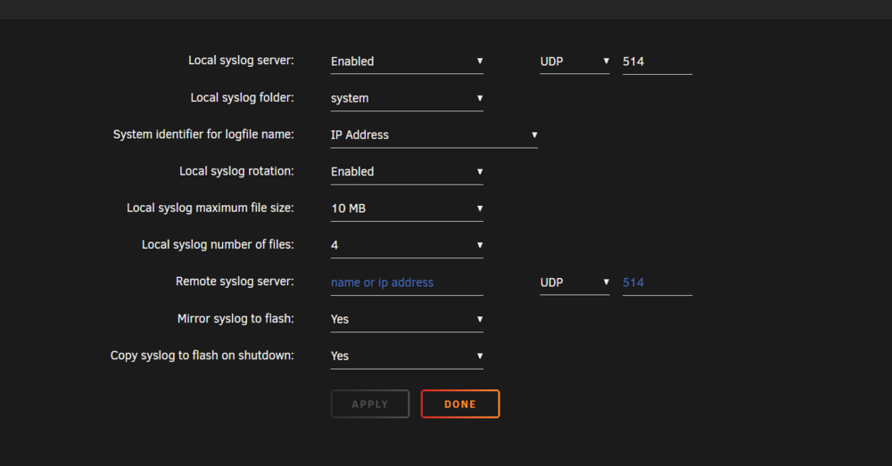Open the Local syslog folder dropdown
The image size is (892, 466).
tap(407, 98)
